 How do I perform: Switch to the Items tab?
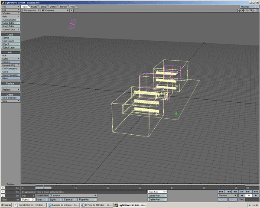click(25, 7)
